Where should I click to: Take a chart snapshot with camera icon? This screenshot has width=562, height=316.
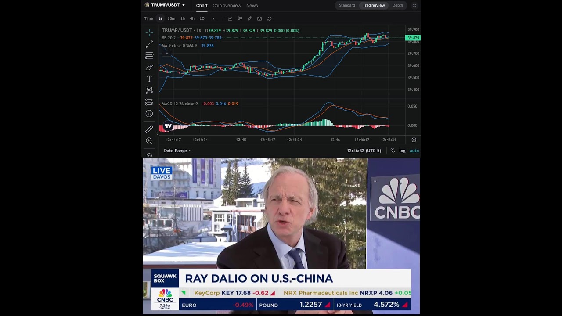259,18
